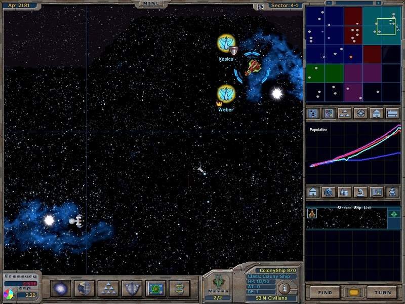
Task: Click the shield badge next to Xasica
Action: pos(233,51)
